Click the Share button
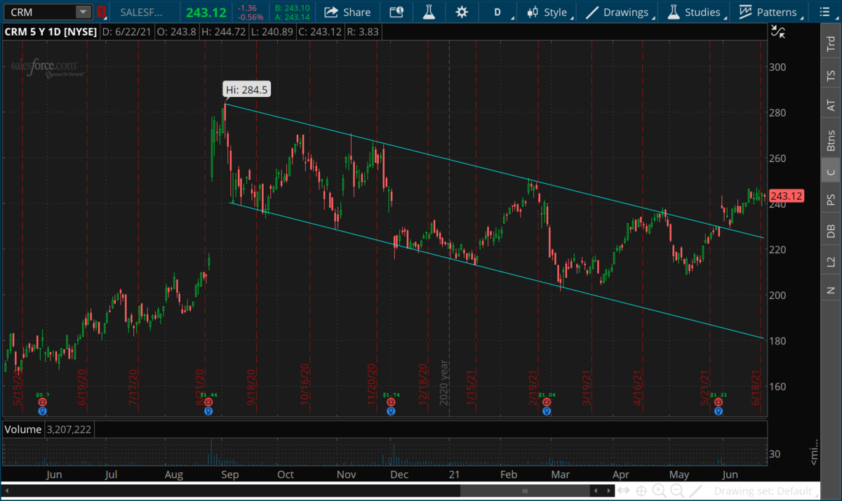Screen dimensions: 842x501 [x=347, y=12]
